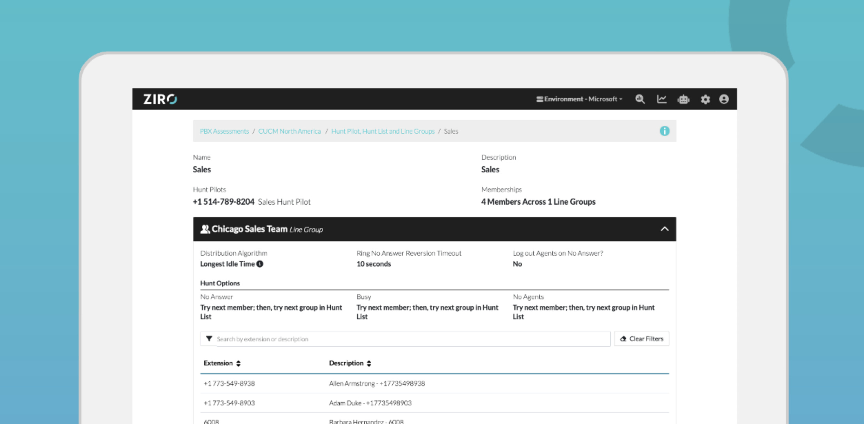Sort table by Description column
Screen dimensions: 864x424
350,363
